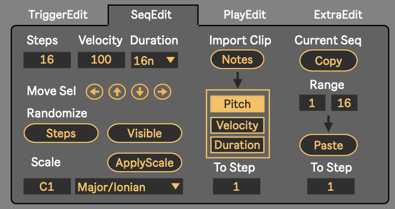Click the Copy current sequence button
The image size is (395, 209).
tap(328, 61)
